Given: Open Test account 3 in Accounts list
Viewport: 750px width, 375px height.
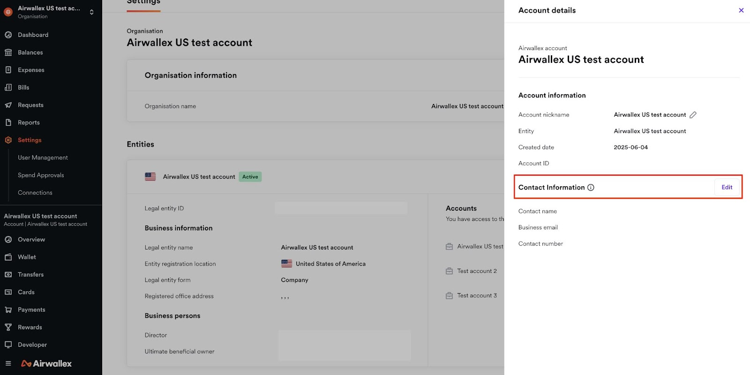Looking at the screenshot, I should (477, 296).
